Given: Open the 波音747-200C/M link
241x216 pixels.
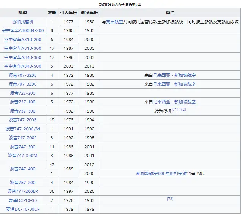Looking at the screenshot, I should tap(22, 129).
